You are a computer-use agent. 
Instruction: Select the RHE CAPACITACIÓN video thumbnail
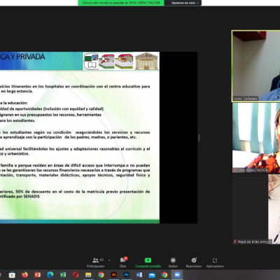pyautogui.click(x=256, y=138)
